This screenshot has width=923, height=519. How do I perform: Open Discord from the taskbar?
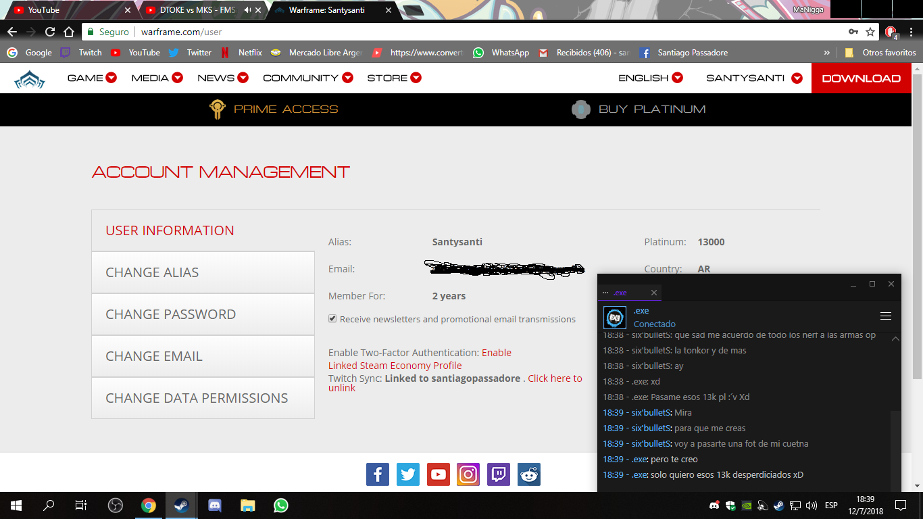214,505
